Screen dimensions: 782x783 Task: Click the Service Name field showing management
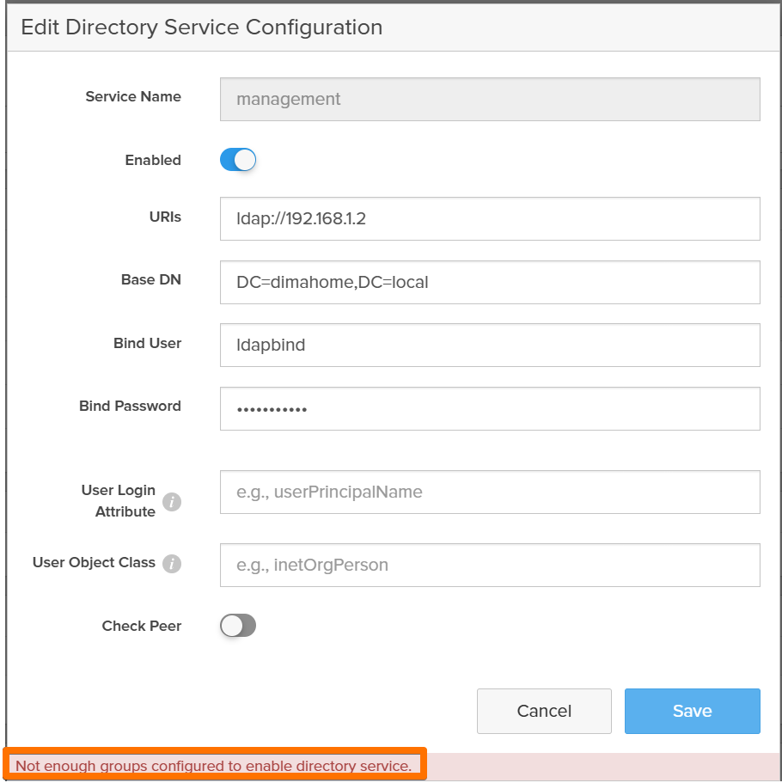pos(490,99)
